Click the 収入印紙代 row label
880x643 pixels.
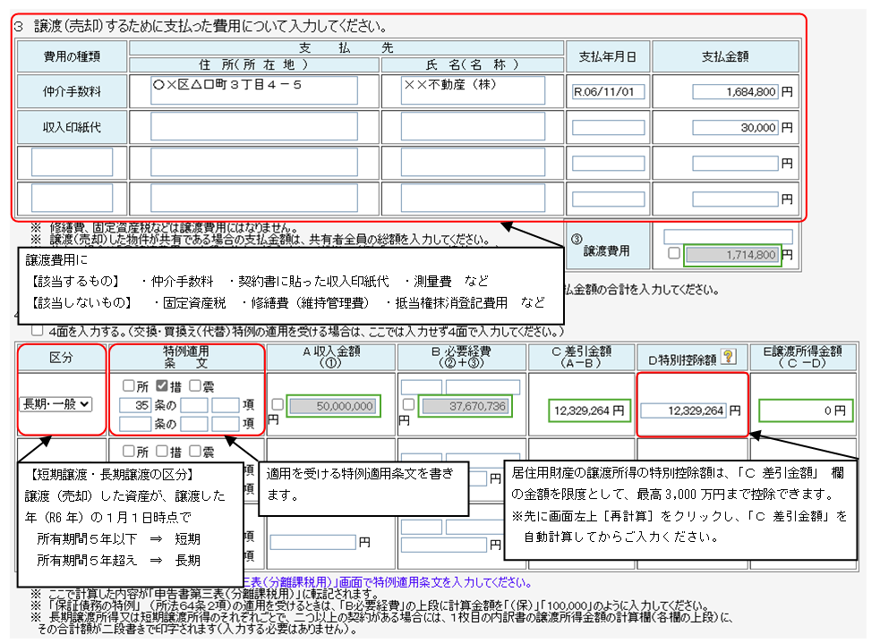click(x=72, y=127)
